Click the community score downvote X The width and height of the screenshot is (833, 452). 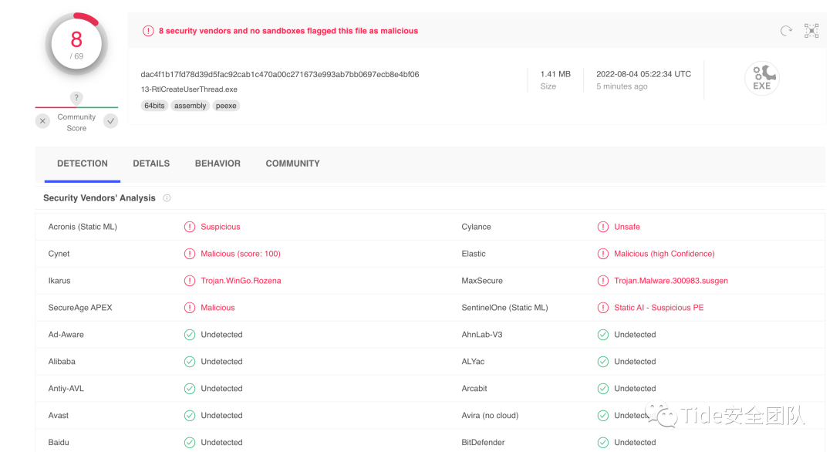click(x=42, y=121)
